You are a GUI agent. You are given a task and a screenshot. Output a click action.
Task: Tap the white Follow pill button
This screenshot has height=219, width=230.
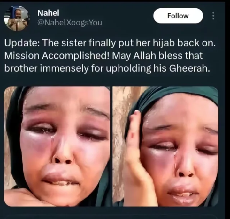(178, 16)
